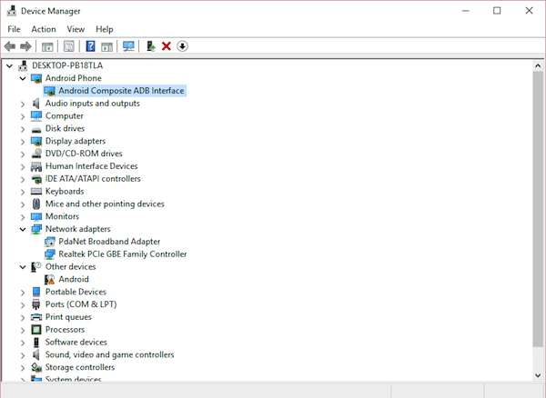This screenshot has height=398, width=546.
Task: Click the Print queues printer icon
Action: click(x=36, y=316)
